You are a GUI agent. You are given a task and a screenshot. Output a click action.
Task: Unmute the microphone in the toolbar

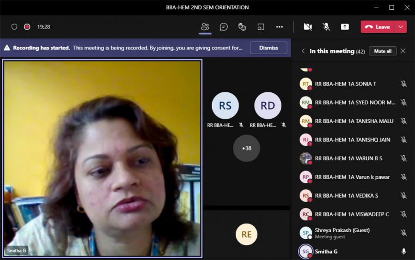coord(326,27)
